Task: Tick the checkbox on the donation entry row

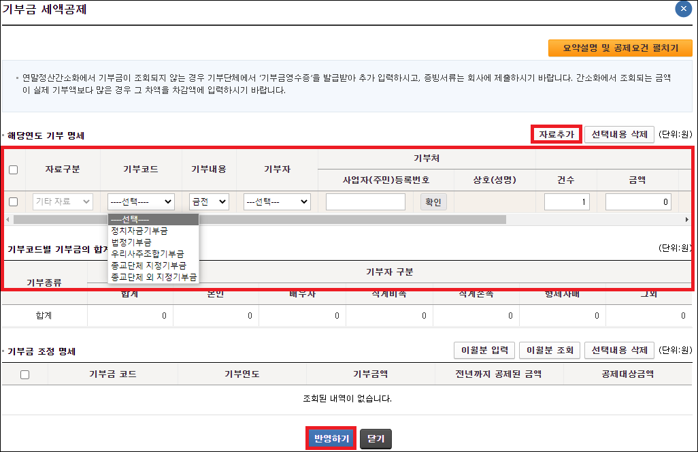Action: coord(14,201)
